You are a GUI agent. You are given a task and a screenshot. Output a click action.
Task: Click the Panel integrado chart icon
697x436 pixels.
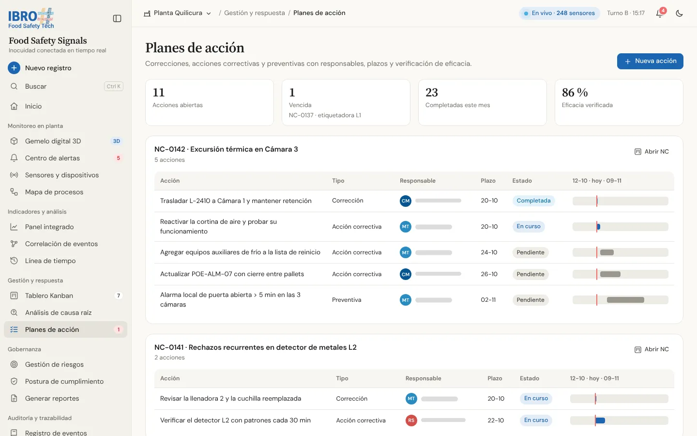point(14,227)
